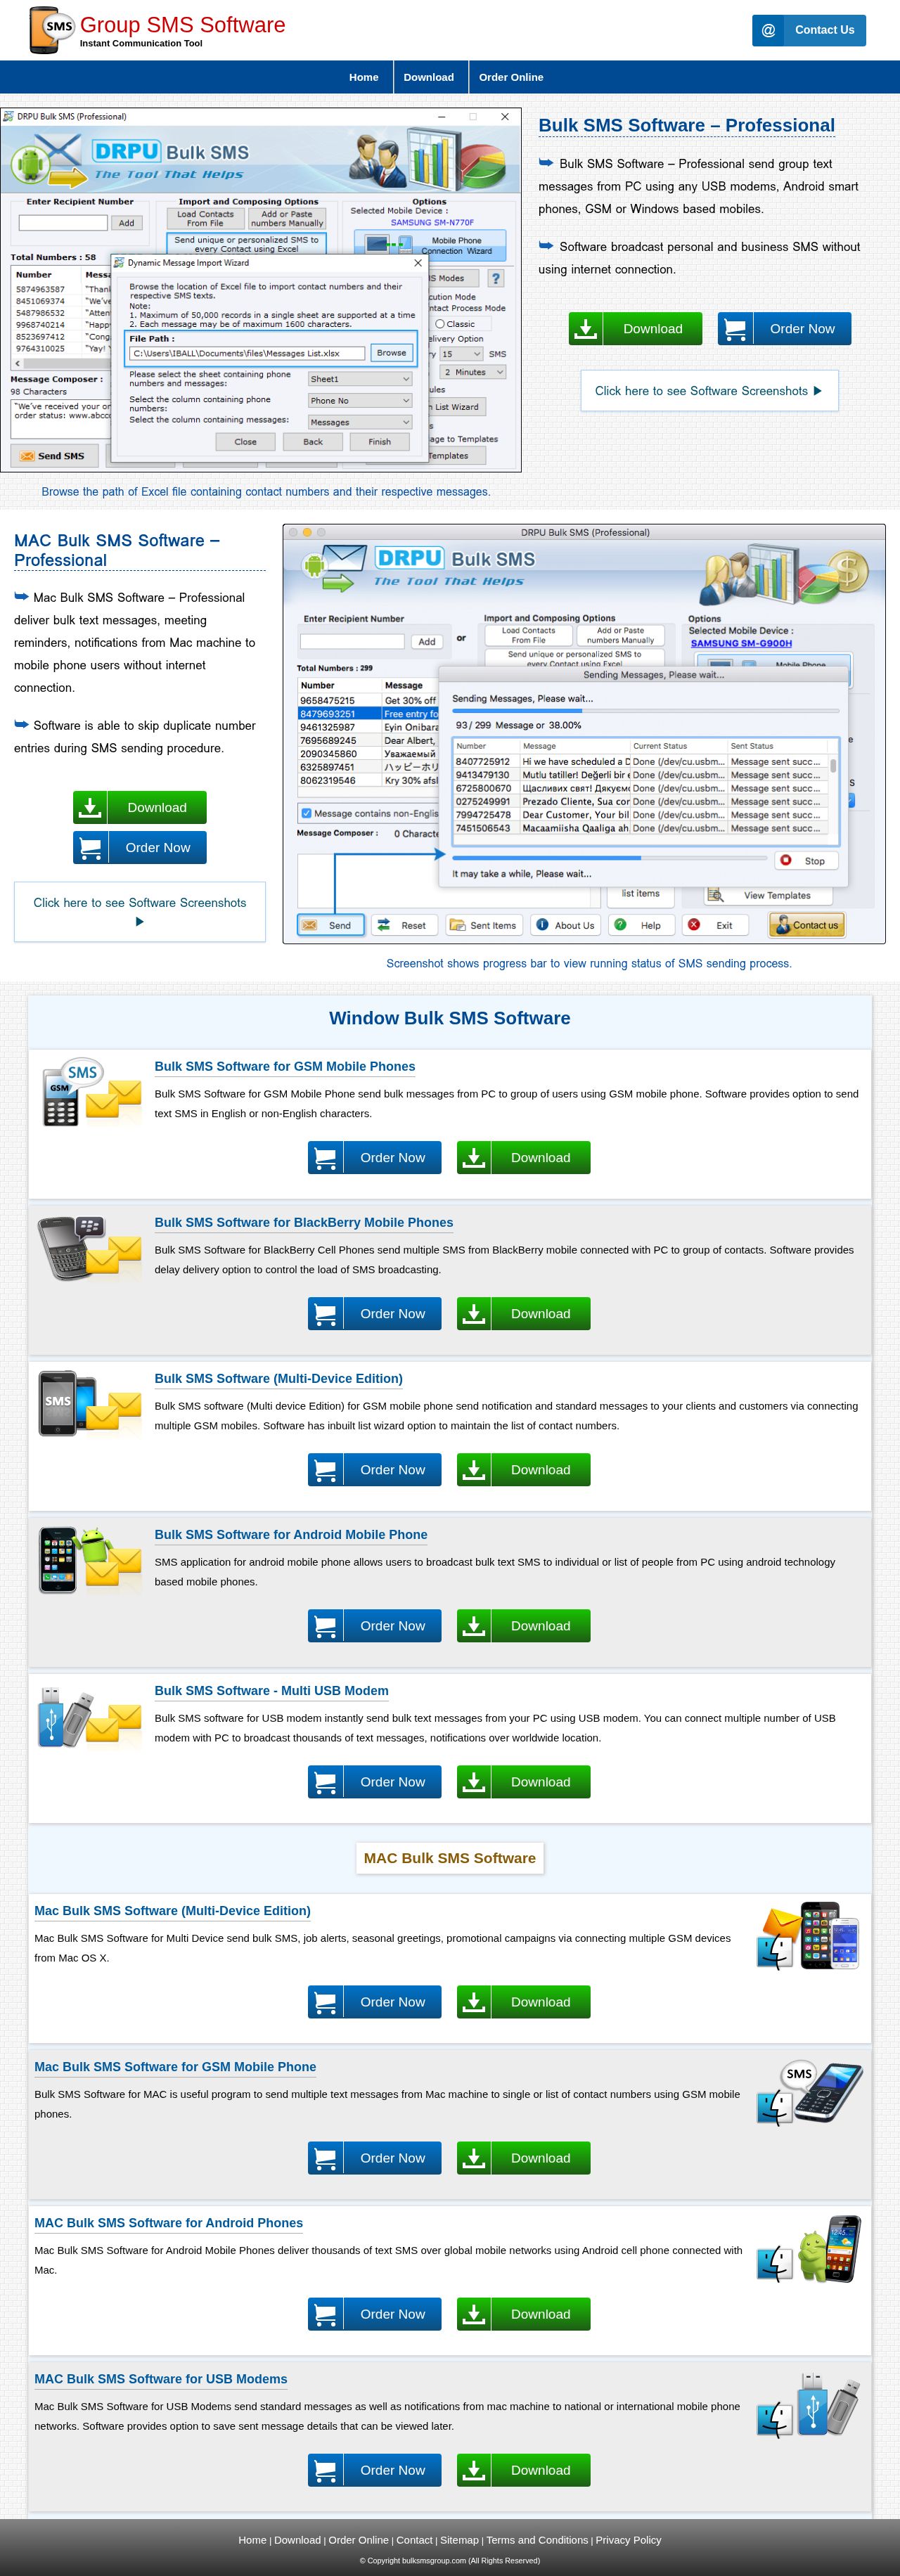Click the BlackBerry phone with envelopes icon
This screenshot has width=900, height=2576.
(91, 1248)
